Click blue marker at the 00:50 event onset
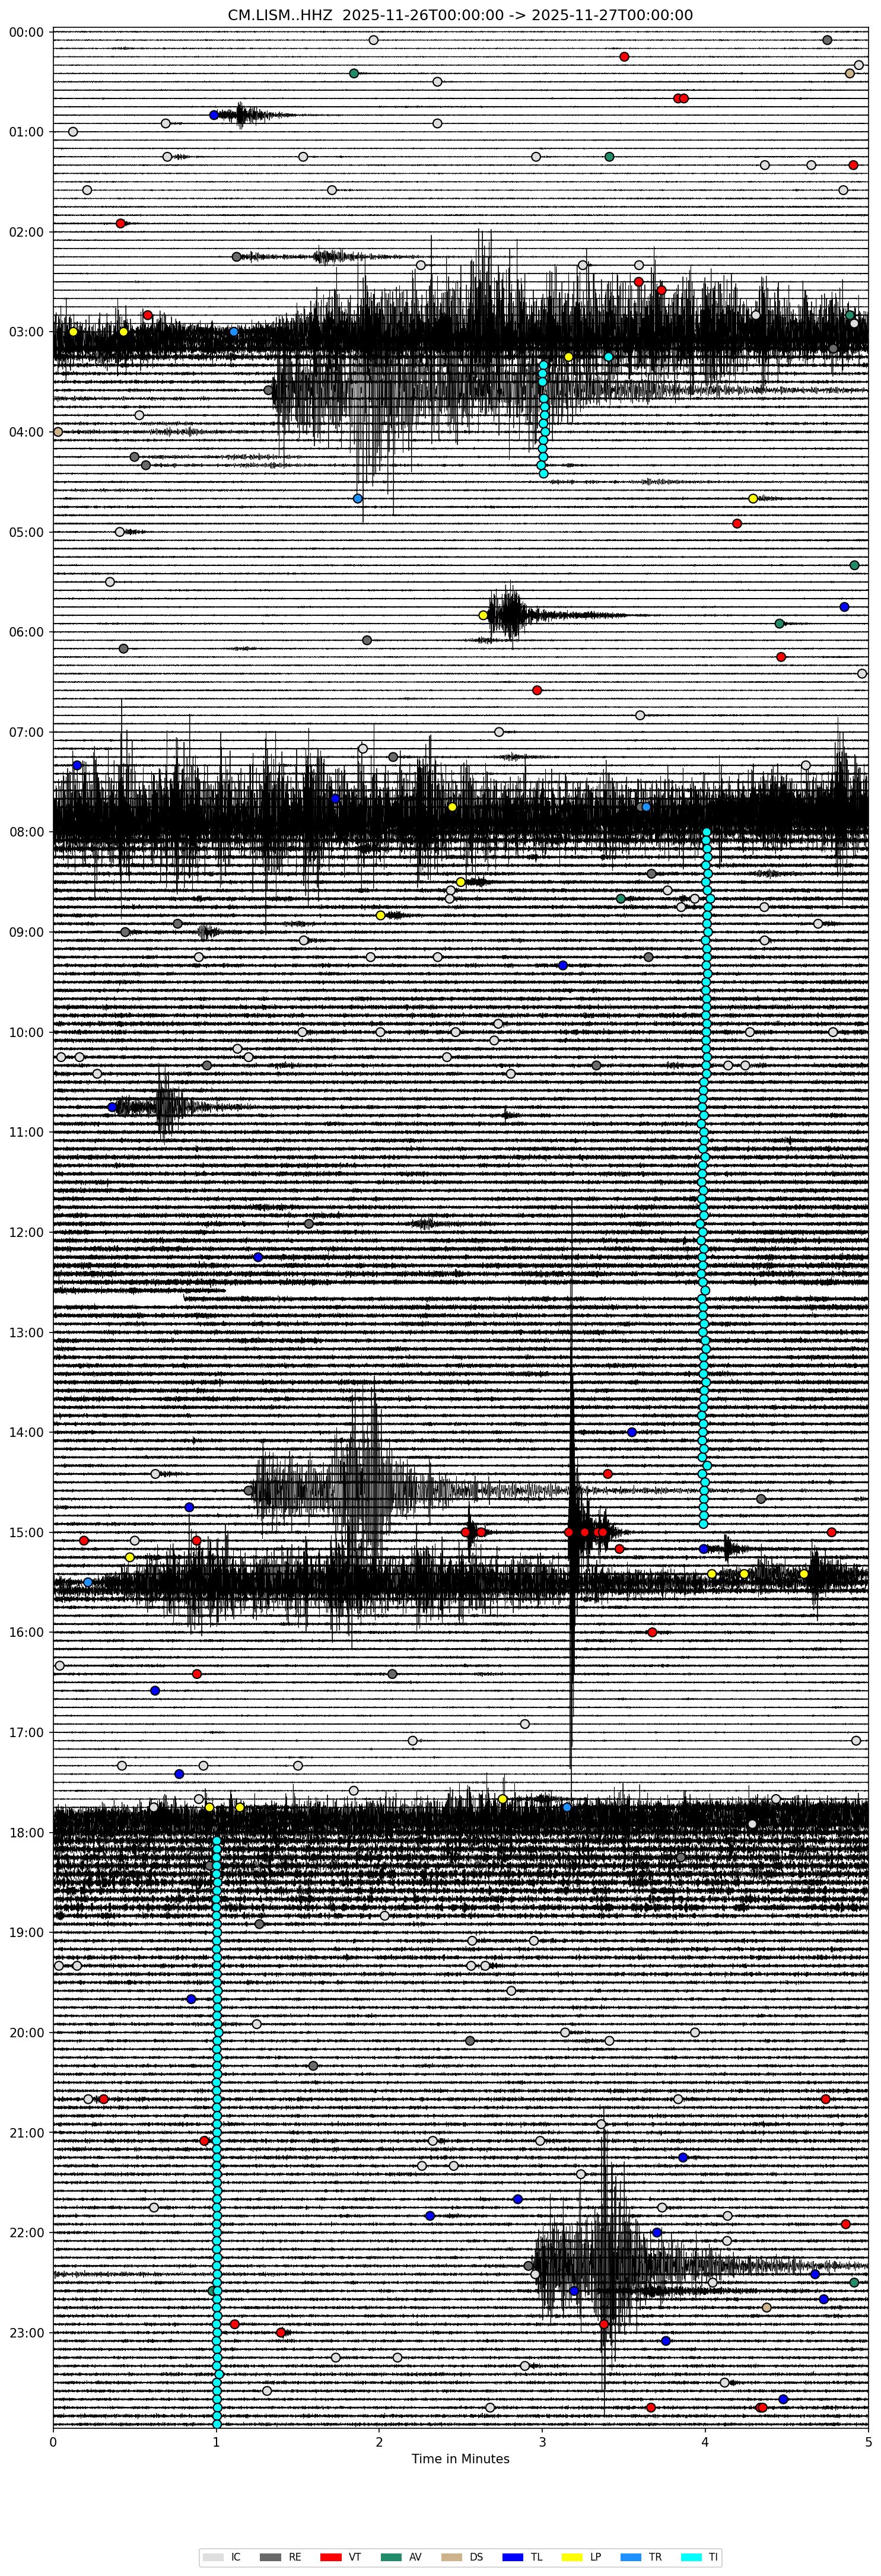Image resolution: width=881 pixels, height=2576 pixels. tap(214, 115)
